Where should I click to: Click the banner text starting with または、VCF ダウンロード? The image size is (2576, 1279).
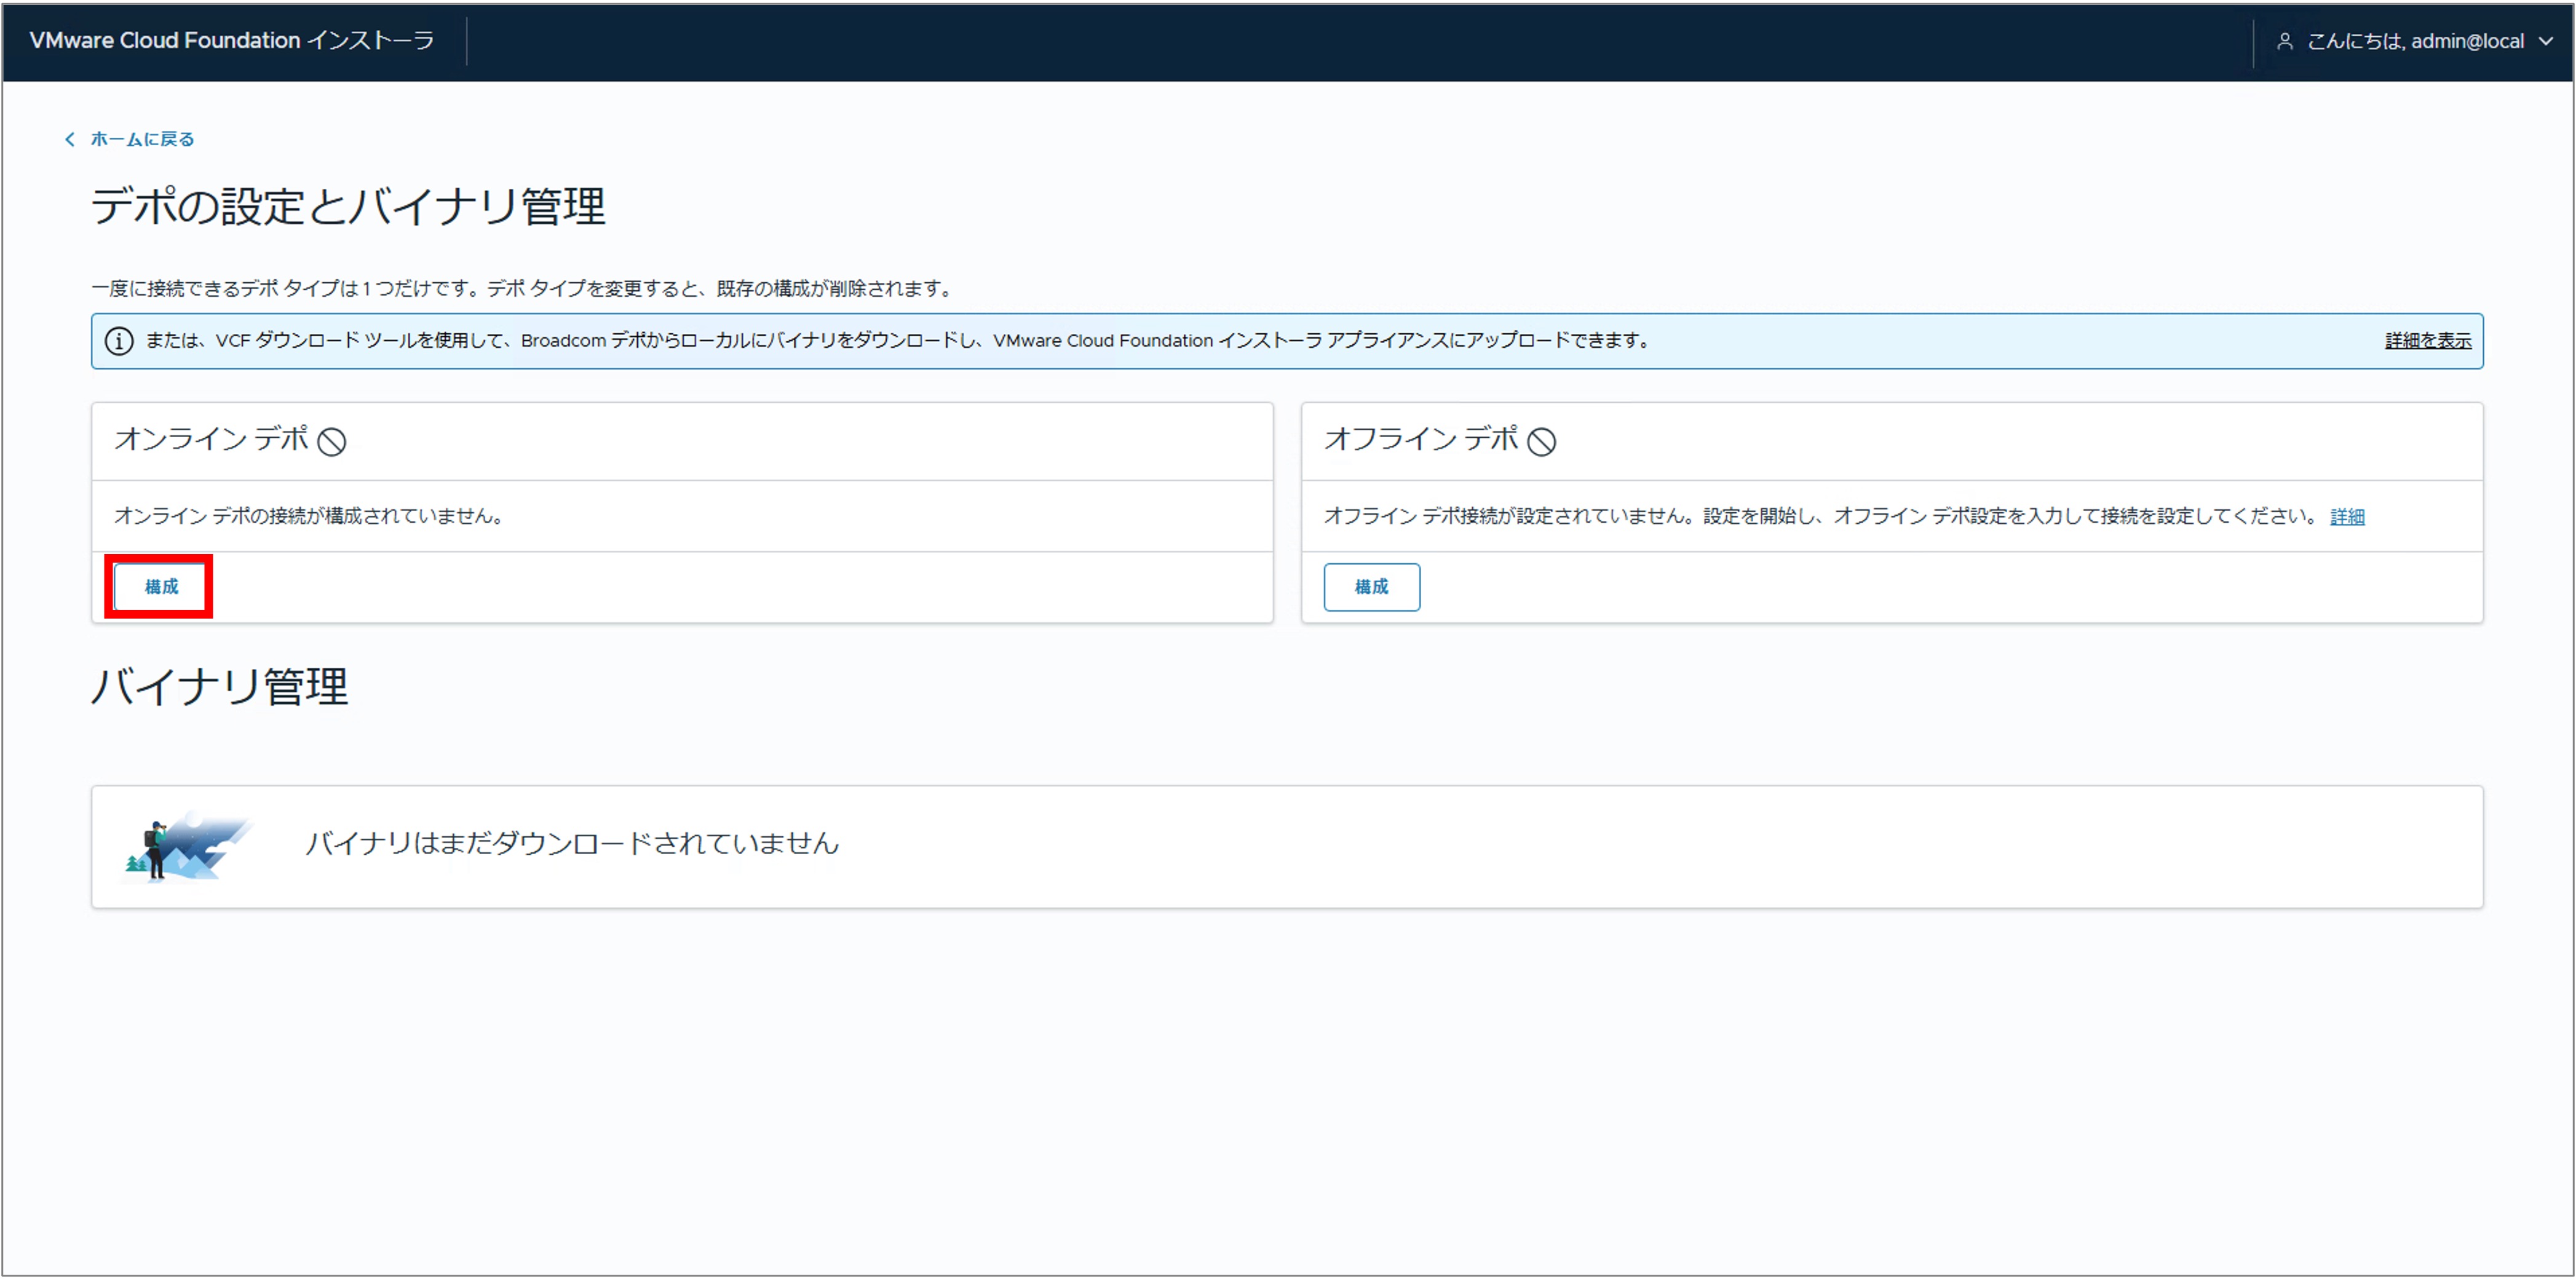(x=899, y=341)
